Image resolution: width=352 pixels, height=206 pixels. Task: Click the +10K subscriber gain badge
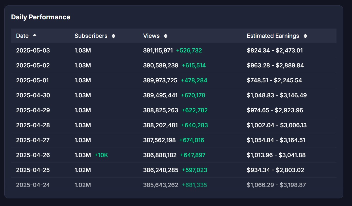[x=101, y=155]
